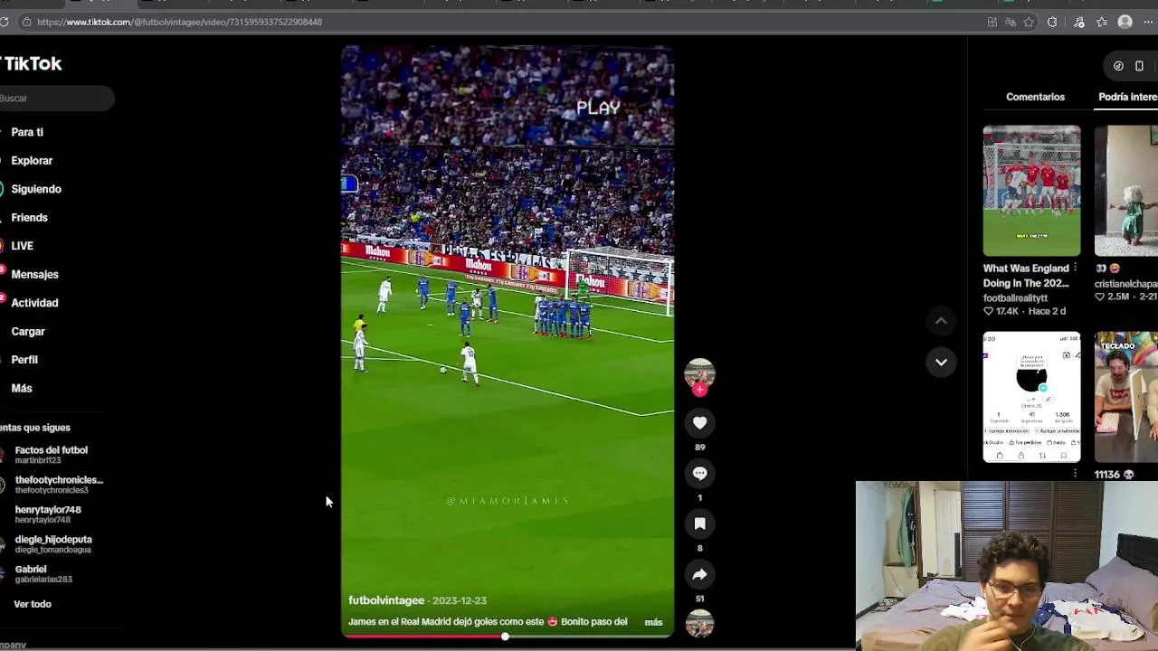Screen dimensions: 1158x651
Task: Open the Friends page
Action: [x=29, y=218]
